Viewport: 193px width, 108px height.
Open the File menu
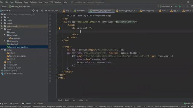pos(1,2)
